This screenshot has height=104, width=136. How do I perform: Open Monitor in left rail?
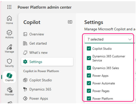(9, 91)
